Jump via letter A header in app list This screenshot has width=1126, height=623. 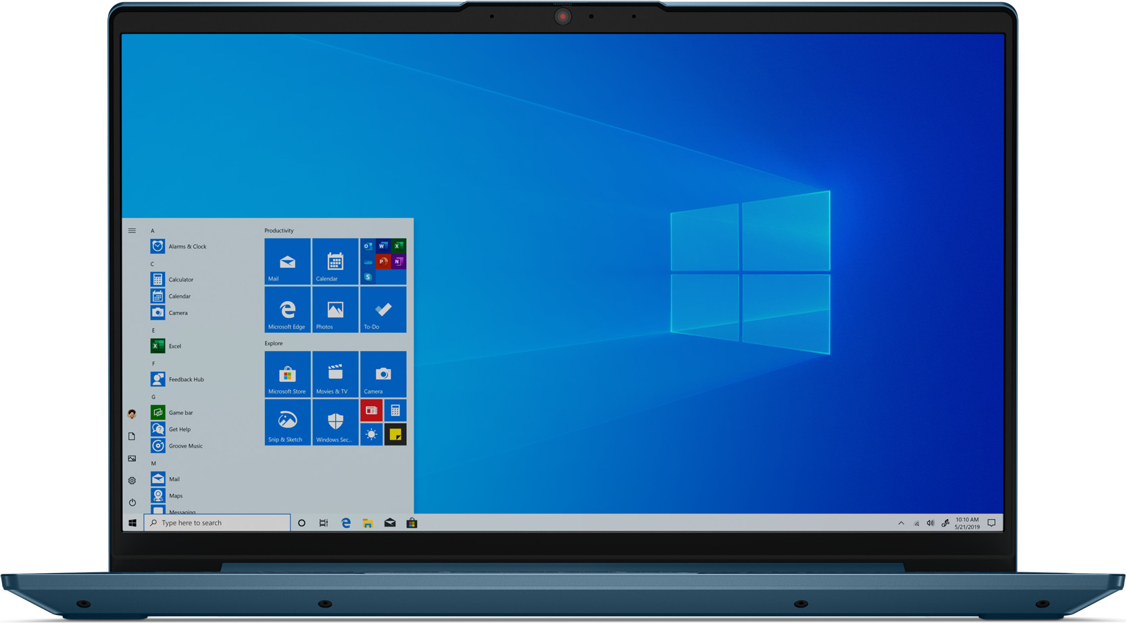(153, 231)
